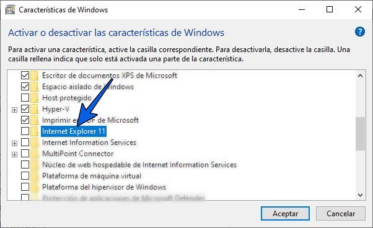Click the scrollbar down arrow in features list

click(360, 195)
